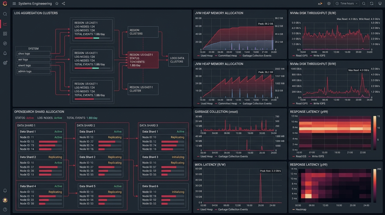This screenshot has width=385, height=215.
Task: Click the Peak 3.3 GB/s annotation
Action: point(270,171)
